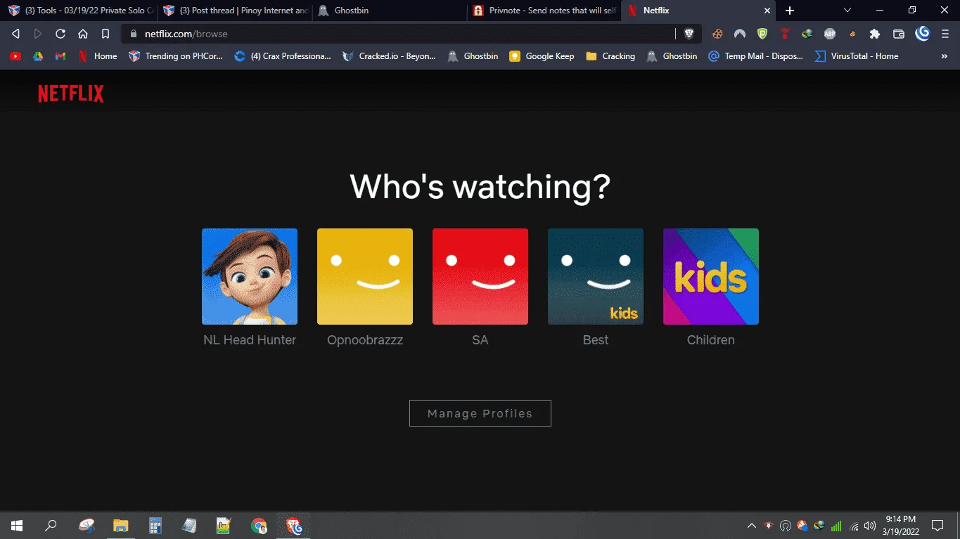Show all bookmarks overflow chevron
Screen dimensions: 960x539
945,56
